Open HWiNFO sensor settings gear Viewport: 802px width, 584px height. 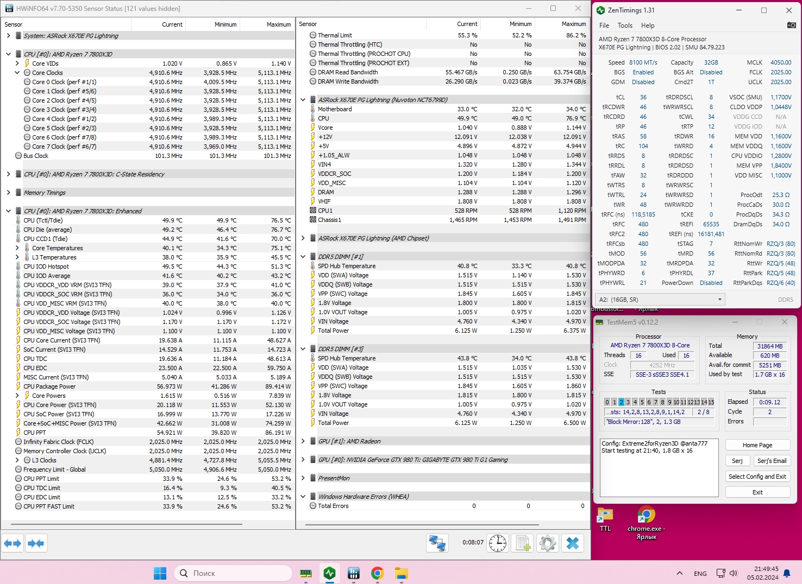click(548, 543)
